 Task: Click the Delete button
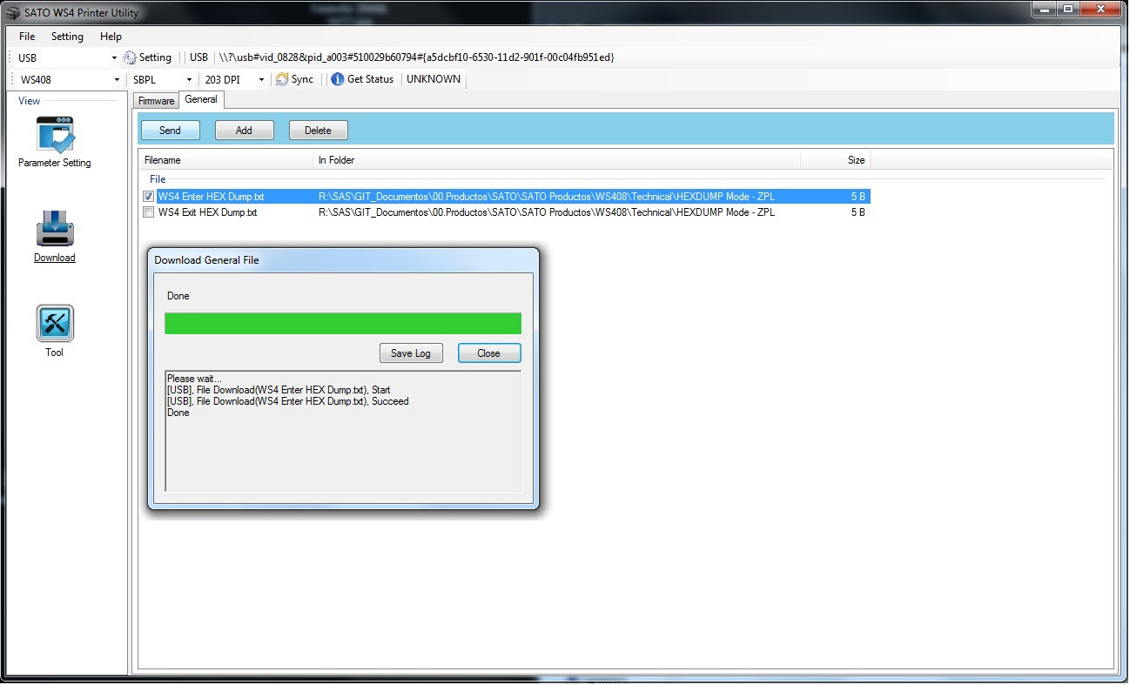318,131
